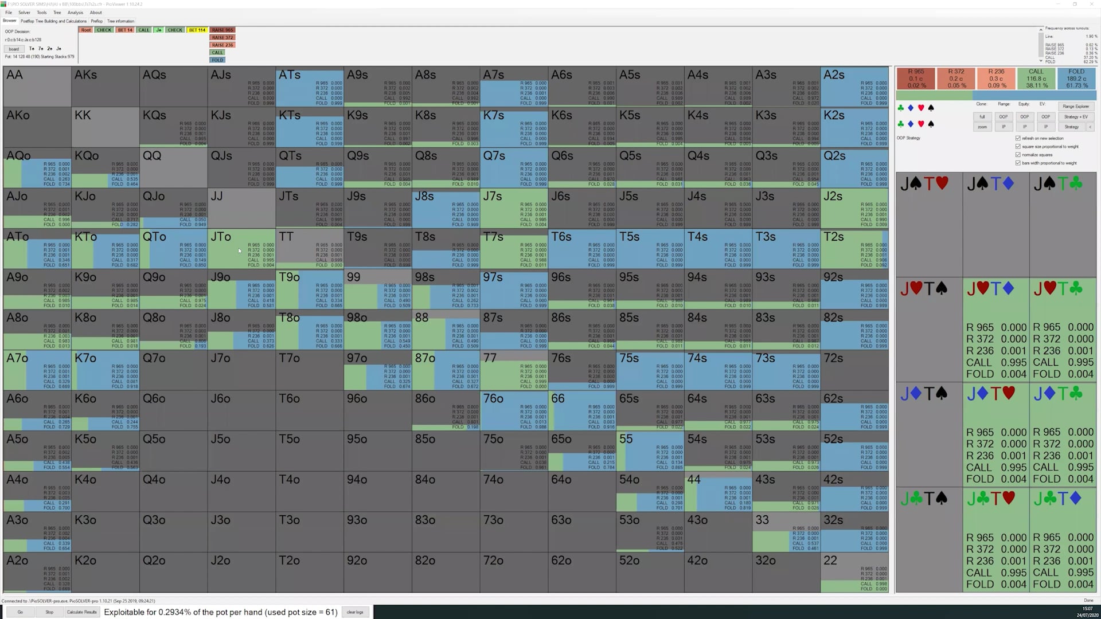Image resolution: width=1101 pixels, height=619 pixels.
Task: Click the CALL 38.11% action summary box
Action: click(x=1036, y=79)
